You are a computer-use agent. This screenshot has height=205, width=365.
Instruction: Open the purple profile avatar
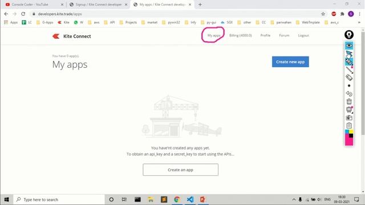(351, 14)
